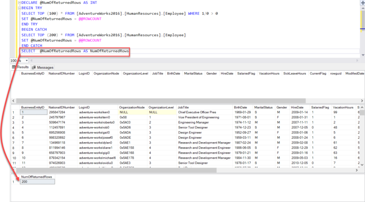Place cursor on the END CATCH line
The image size is (365, 202).
coord(32,46)
